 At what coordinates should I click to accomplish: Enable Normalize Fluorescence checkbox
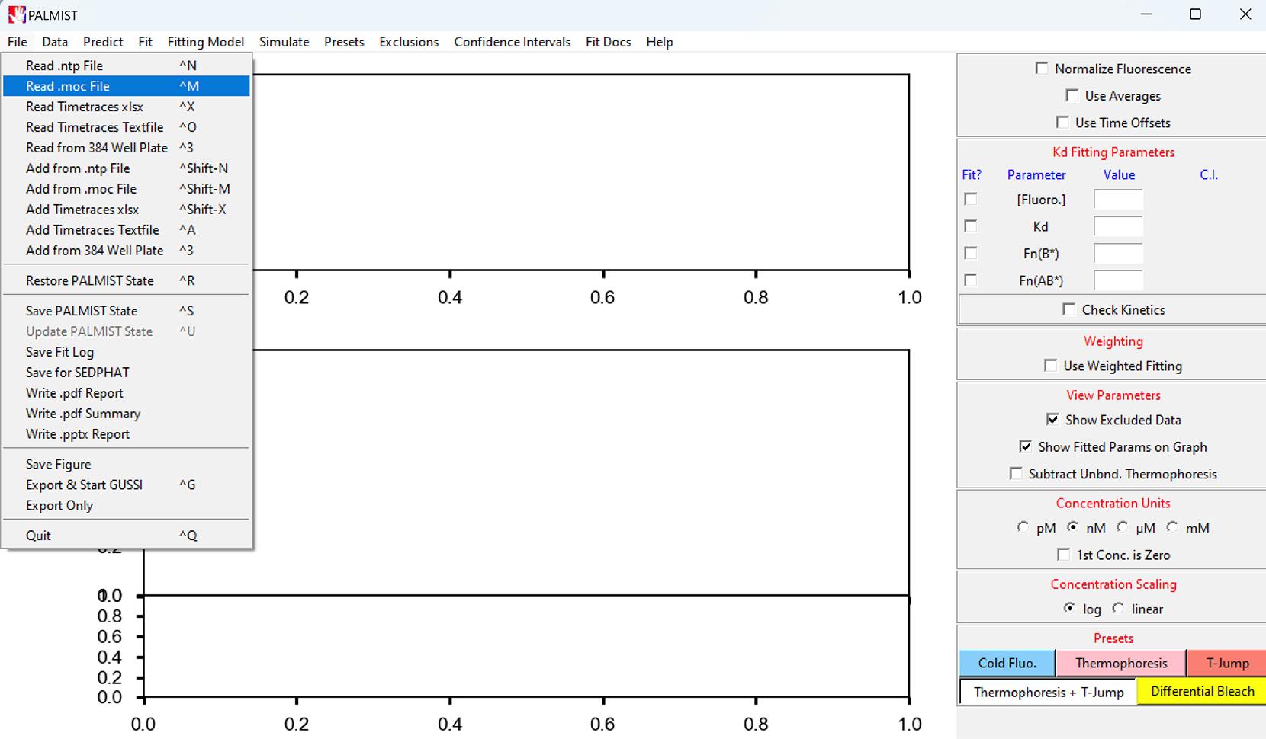pos(1042,69)
